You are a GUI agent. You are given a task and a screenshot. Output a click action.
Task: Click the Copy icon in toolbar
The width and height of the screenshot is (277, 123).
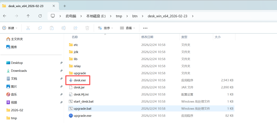[40, 28]
